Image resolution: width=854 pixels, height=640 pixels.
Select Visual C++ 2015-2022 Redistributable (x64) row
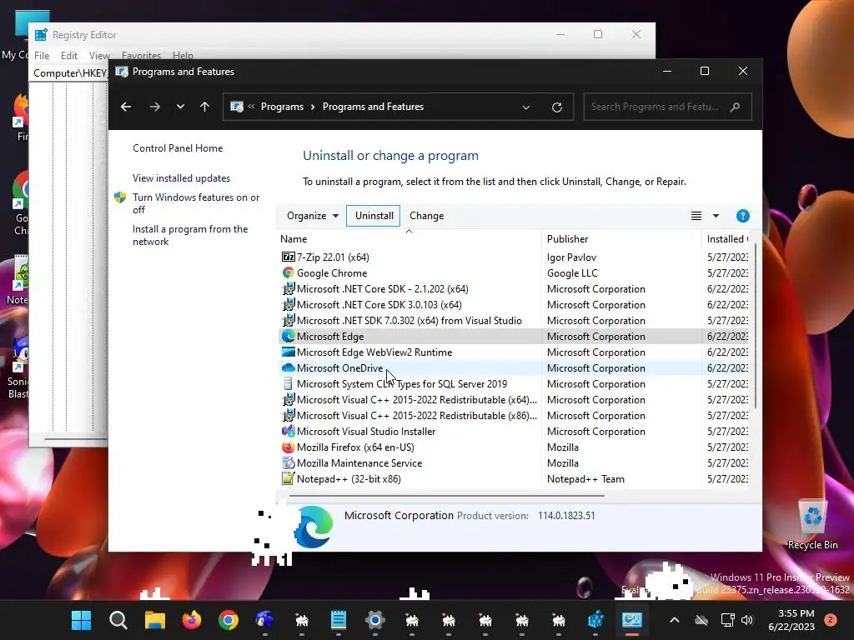pos(417,399)
